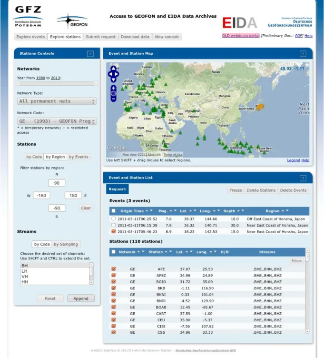Open the Explore stations tab
This screenshot has height=358, width=324.
pyautogui.click(x=65, y=37)
